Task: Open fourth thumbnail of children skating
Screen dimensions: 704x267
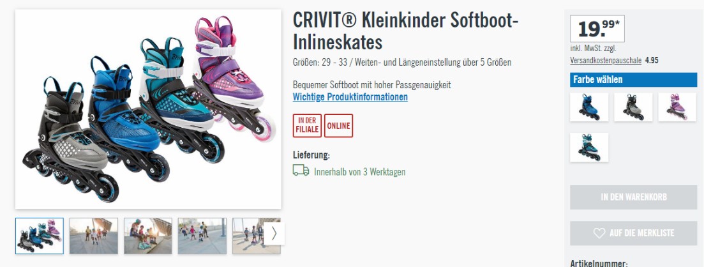Action: coord(202,236)
